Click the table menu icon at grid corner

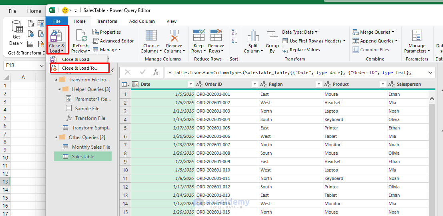click(x=125, y=84)
